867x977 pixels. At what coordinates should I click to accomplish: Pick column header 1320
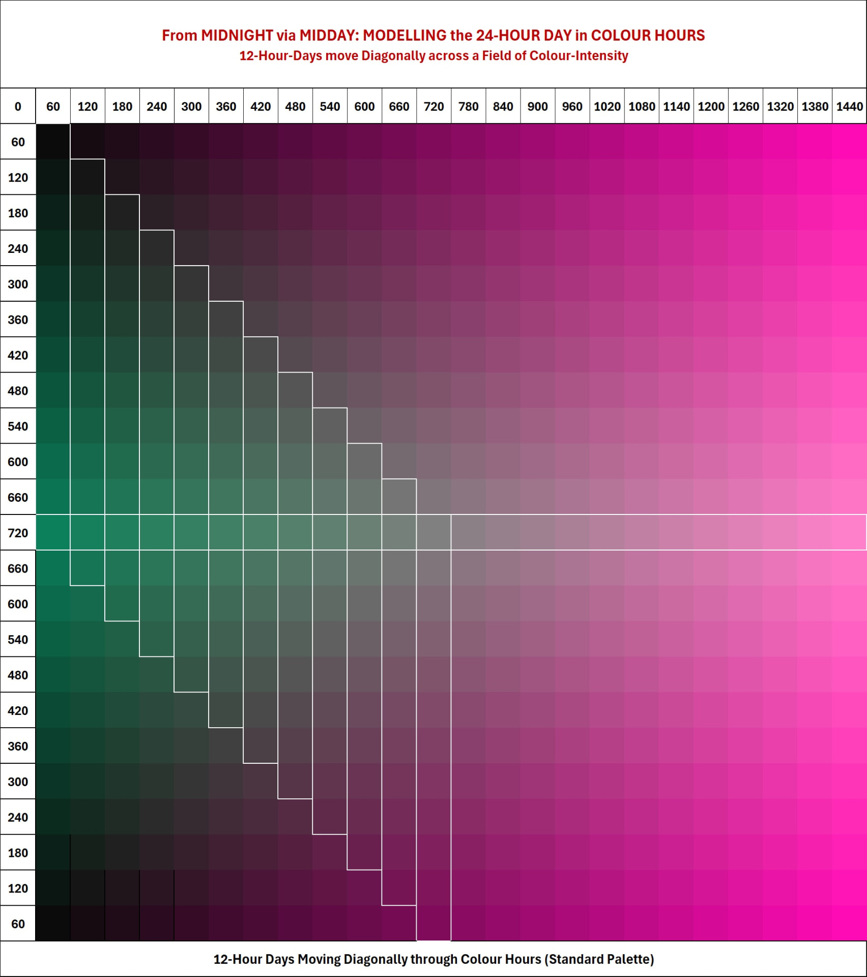pyautogui.click(x=780, y=106)
